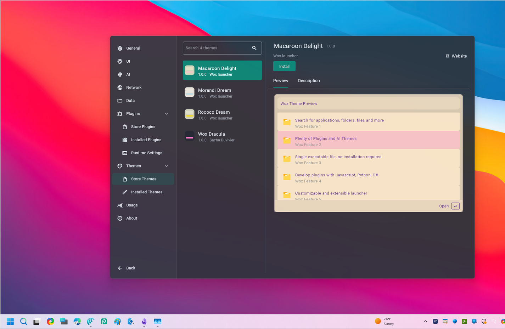
Task: Click the General settings gear icon
Action: pyautogui.click(x=120, y=48)
